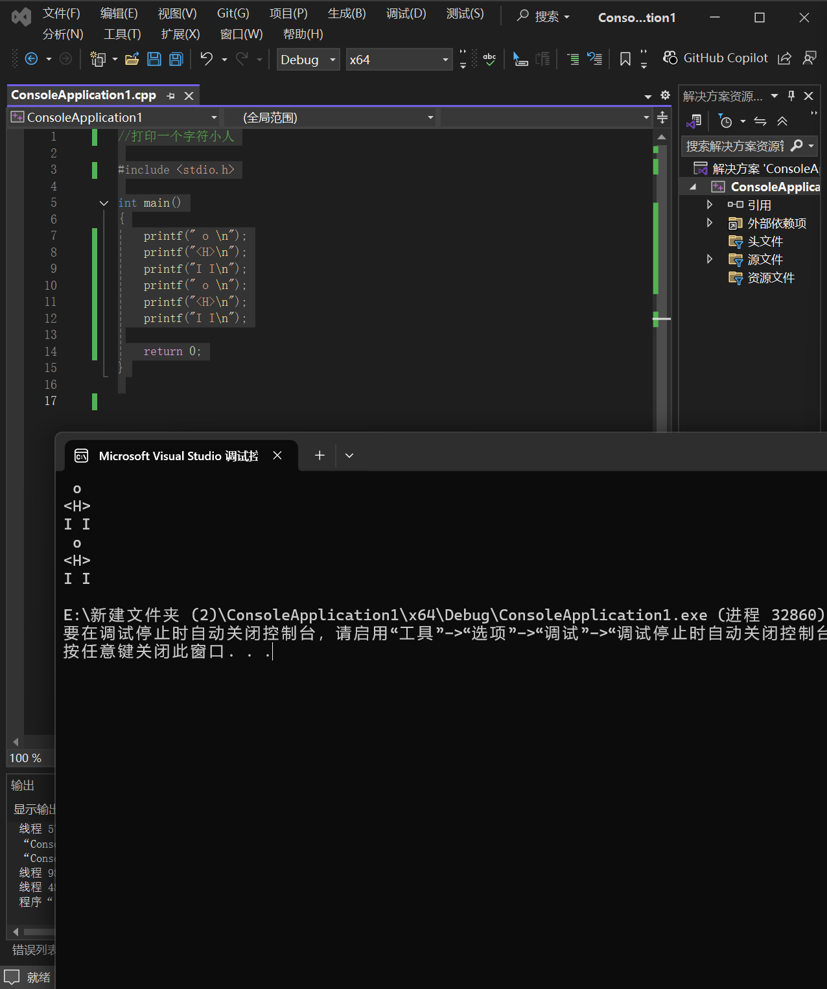Open GitHub Copilot
The width and height of the screenshot is (827, 989).
click(x=716, y=58)
